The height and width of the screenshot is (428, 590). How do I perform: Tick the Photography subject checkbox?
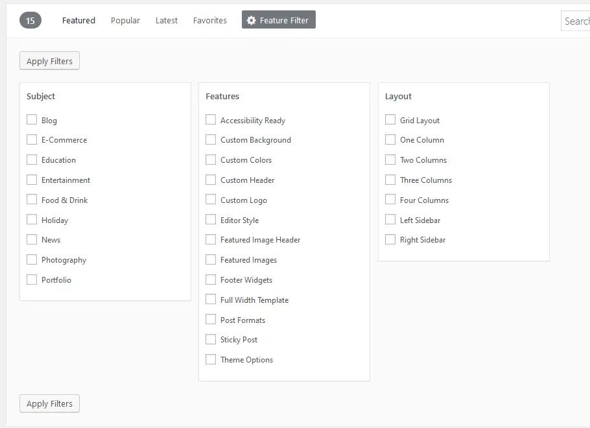(x=32, y=259)
